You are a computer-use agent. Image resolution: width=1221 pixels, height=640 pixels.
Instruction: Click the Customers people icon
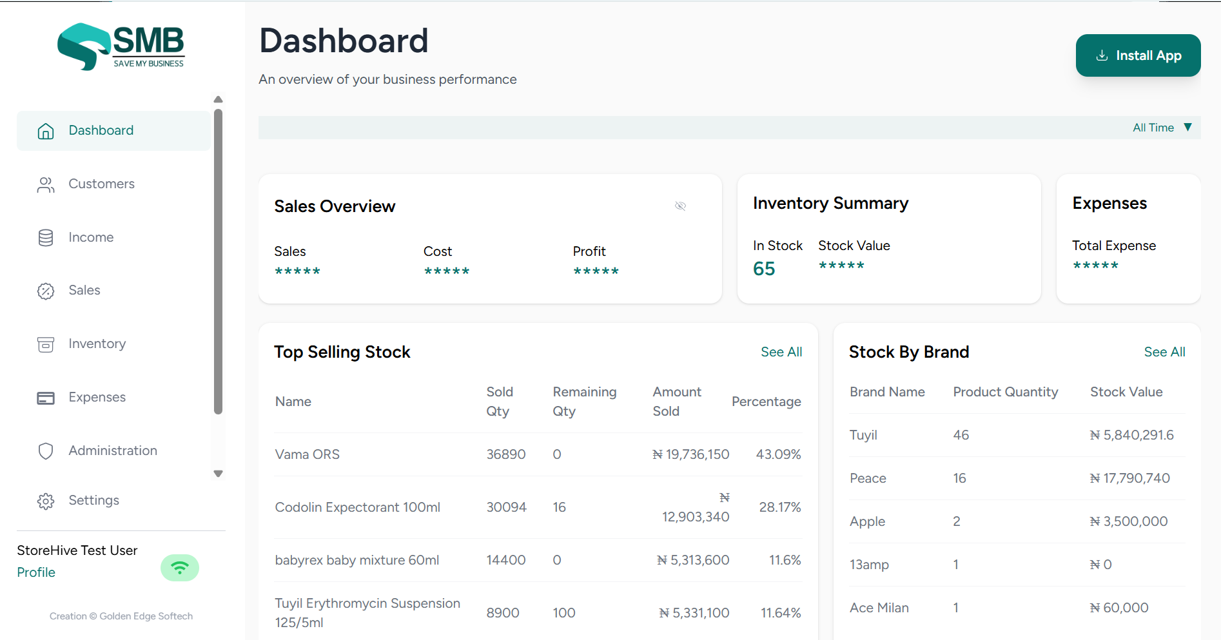coord(46,184)
